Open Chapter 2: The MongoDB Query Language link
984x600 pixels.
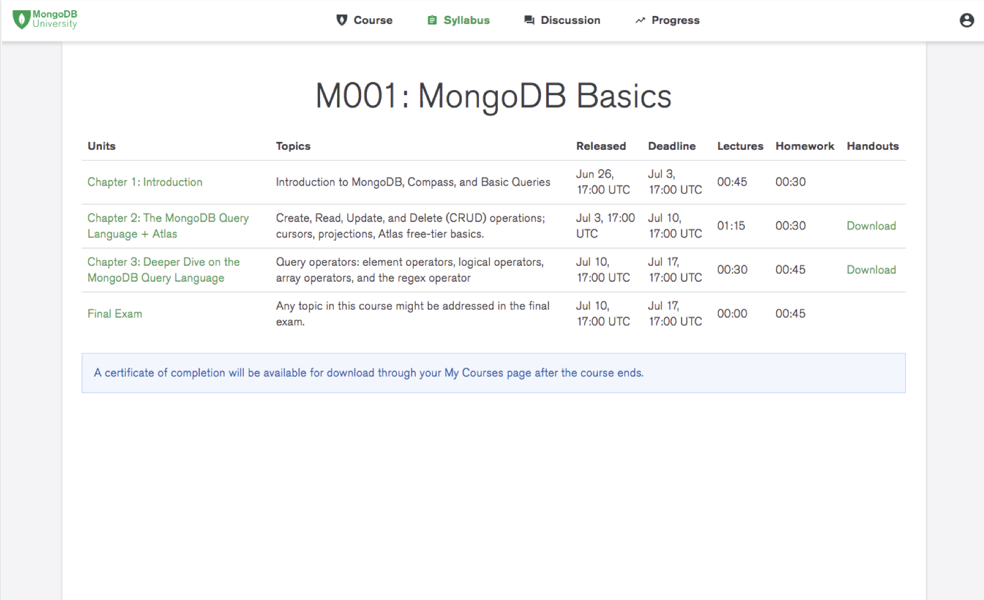(168, 226)
